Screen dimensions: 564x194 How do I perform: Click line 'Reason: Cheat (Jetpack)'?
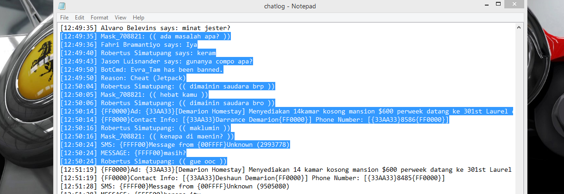(x=124, y=78)
